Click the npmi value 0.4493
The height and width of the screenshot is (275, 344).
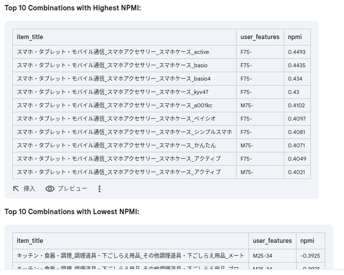pyautogui.click(x=296, y=52)
